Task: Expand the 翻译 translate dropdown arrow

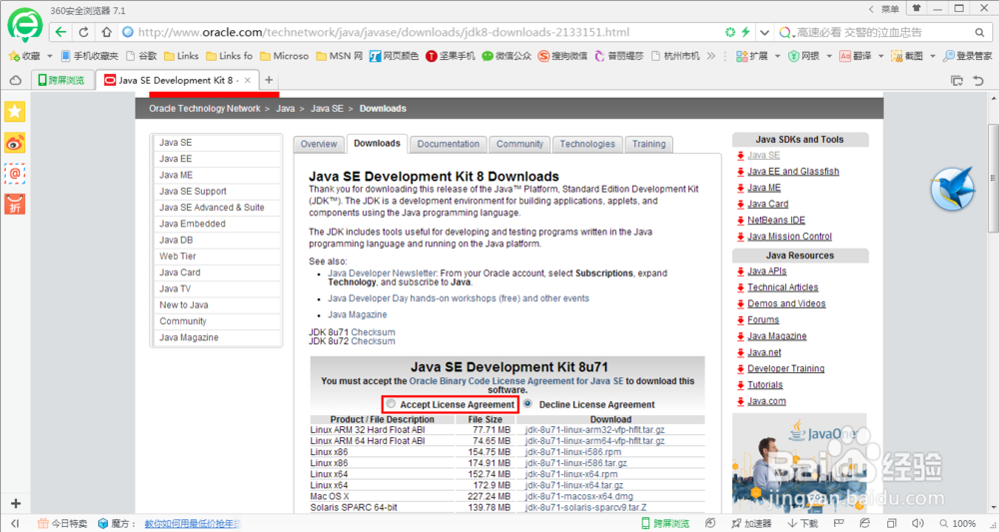Action: 880,56
